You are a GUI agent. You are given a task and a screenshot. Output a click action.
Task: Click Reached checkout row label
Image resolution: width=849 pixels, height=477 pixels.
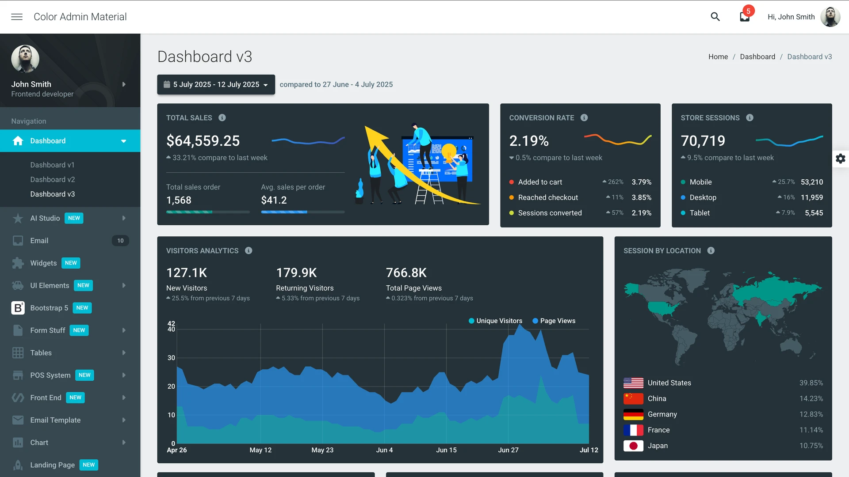548,197
